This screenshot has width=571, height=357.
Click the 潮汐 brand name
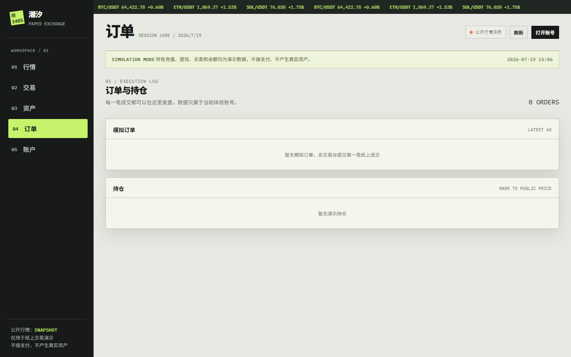coord(36,14)
